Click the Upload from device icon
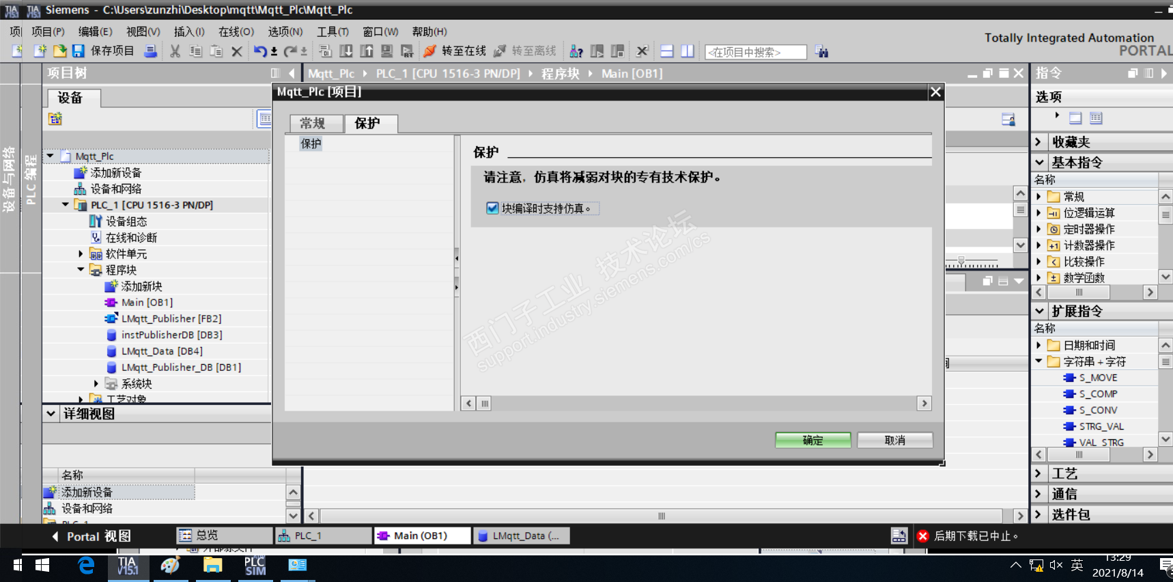This screenshot has width=1173, height=582. coord(367,51)
